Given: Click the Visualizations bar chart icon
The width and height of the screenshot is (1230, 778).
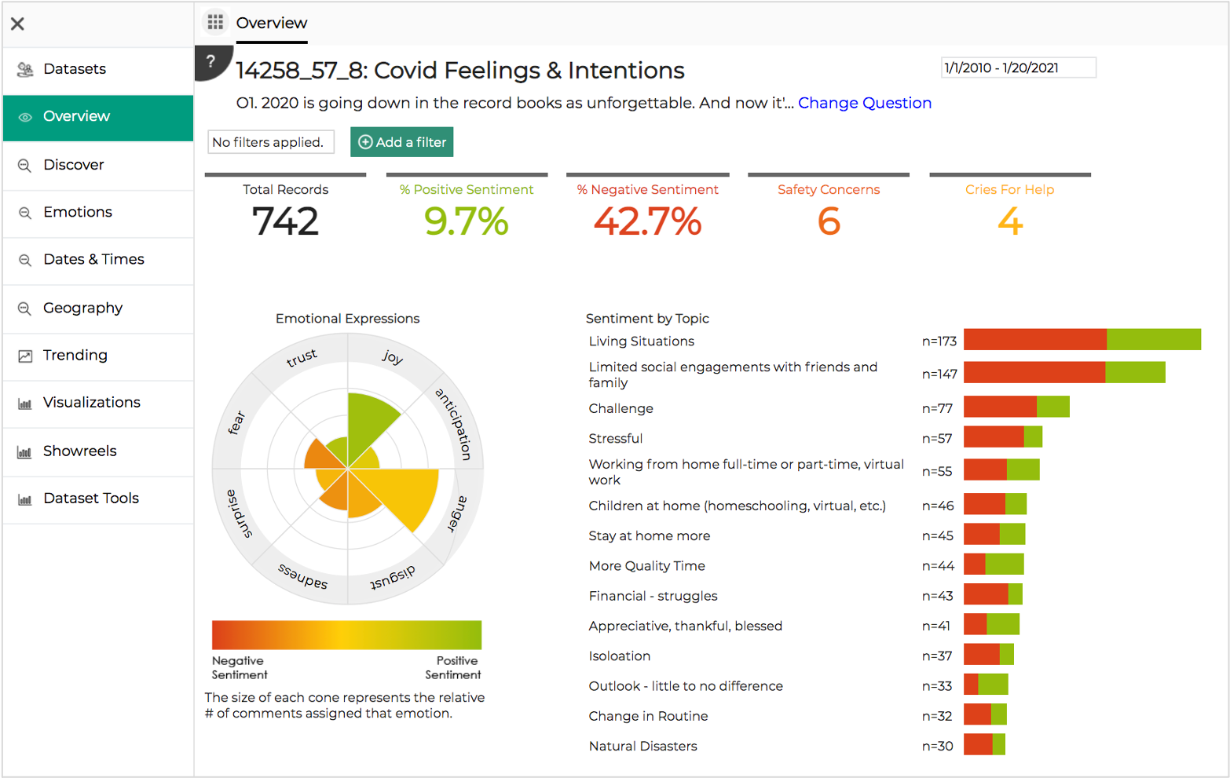Looking at the screenshot, I should click(25, 404).
